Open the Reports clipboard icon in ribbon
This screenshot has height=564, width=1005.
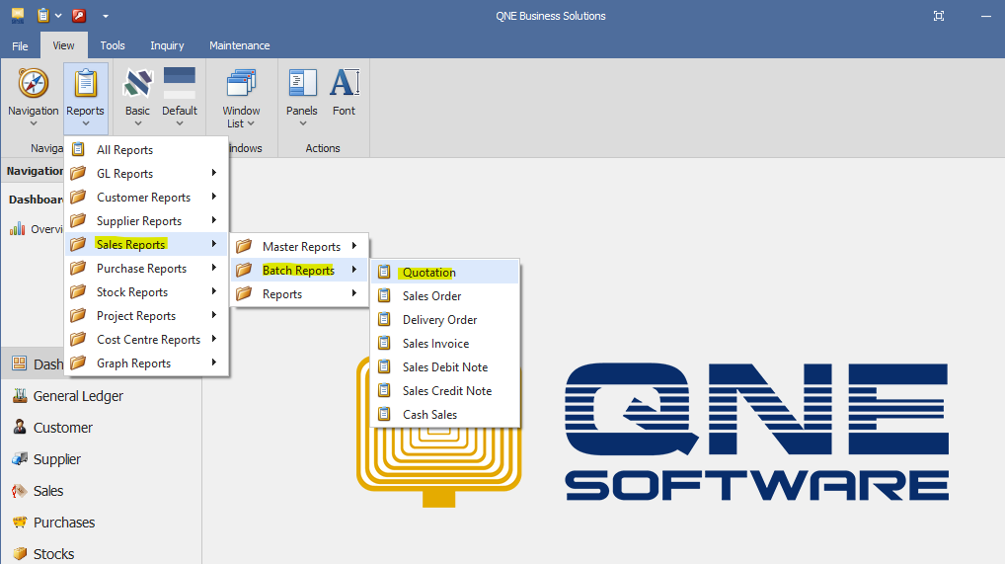pyautogui.click(x=85, y=84)
